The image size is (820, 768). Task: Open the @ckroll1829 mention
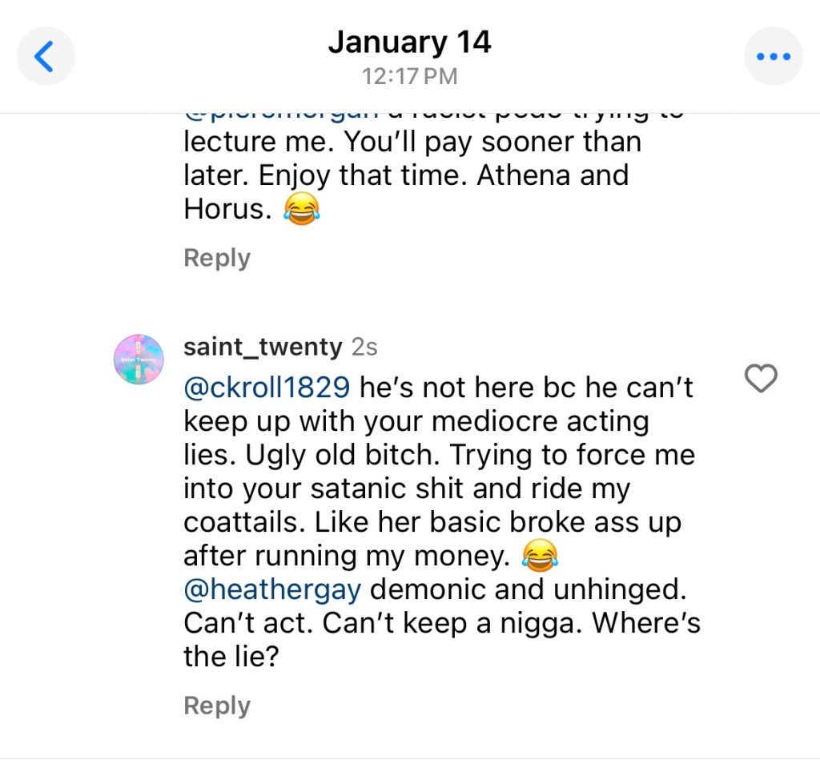[267, 388]
